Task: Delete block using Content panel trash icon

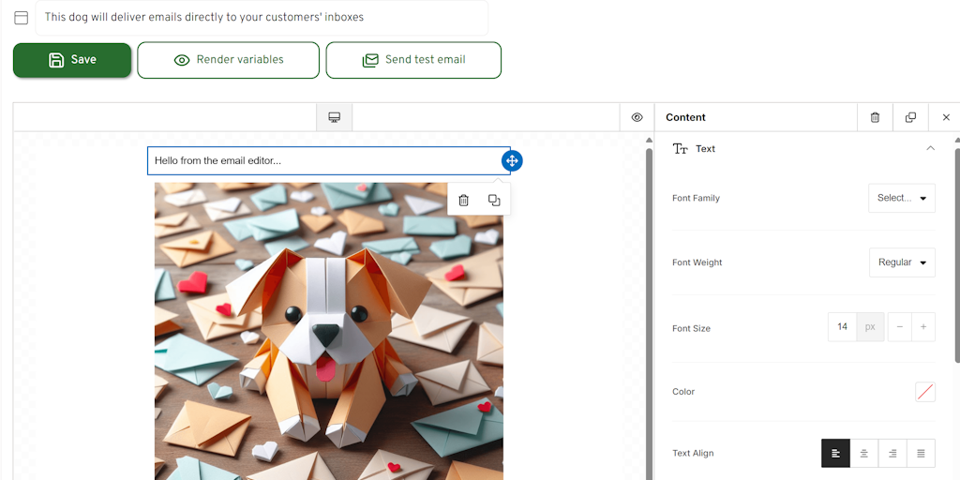Action: pyautogui.click(x=875, y=117)
